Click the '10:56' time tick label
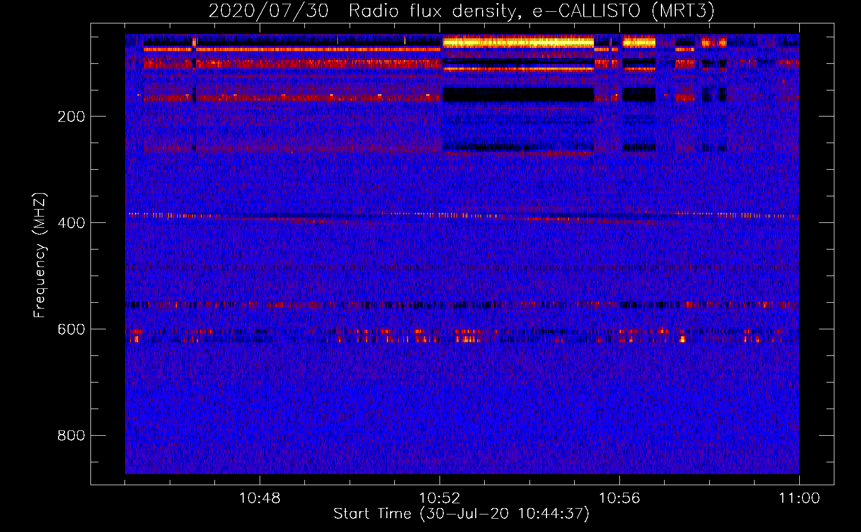861x532 pixels. tap(619, 498)
